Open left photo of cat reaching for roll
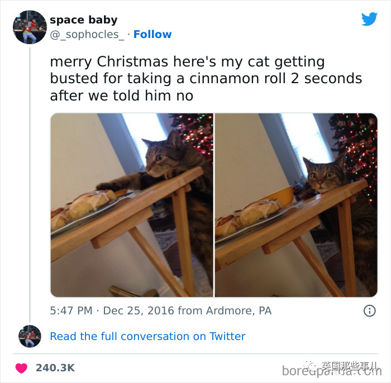This screenshot has width=391, height=383. coord(132,205)
